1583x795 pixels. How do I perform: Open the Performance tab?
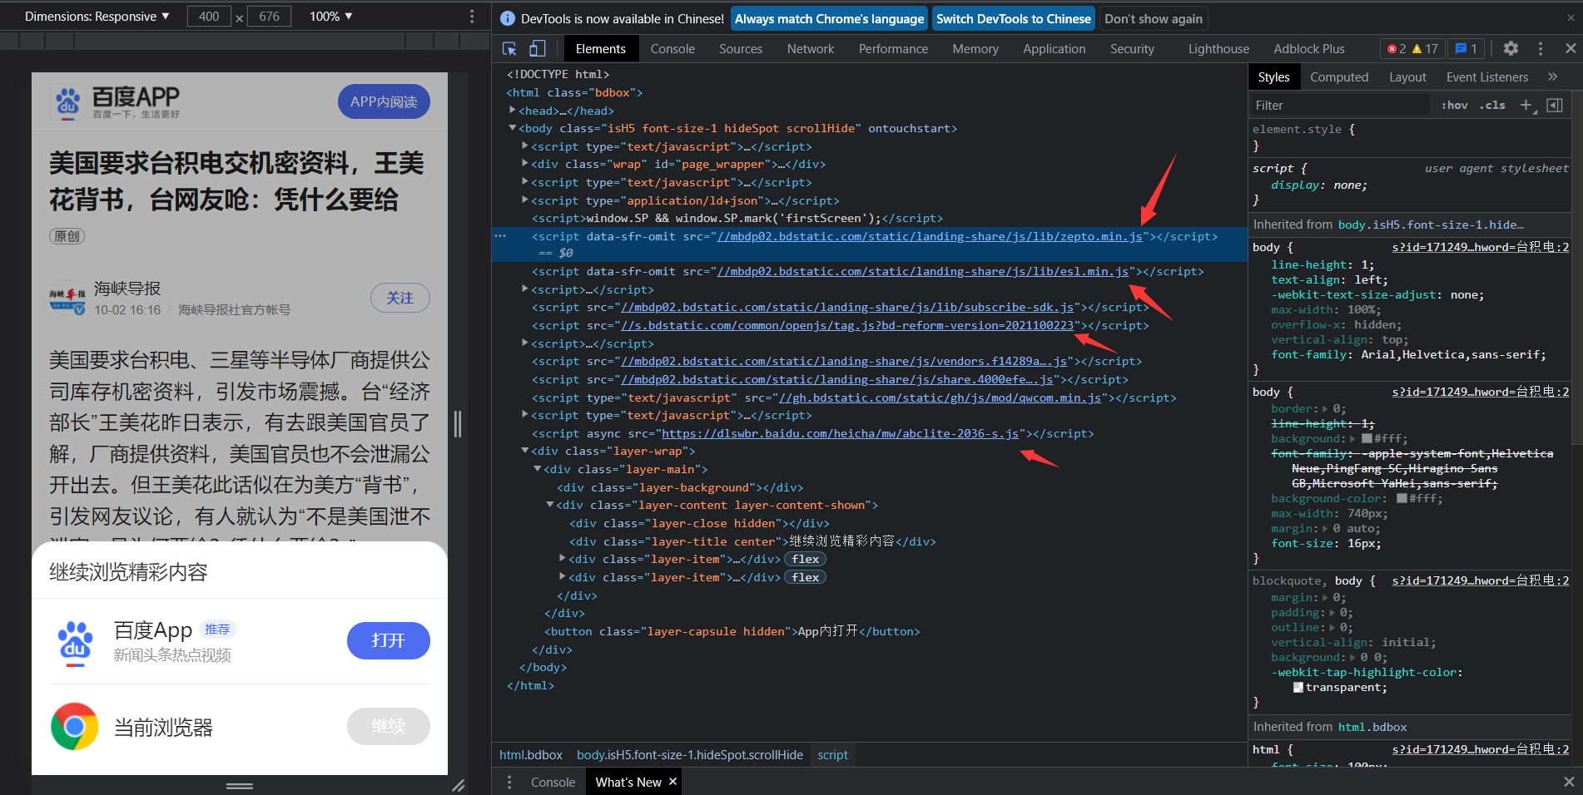(893, 49)
